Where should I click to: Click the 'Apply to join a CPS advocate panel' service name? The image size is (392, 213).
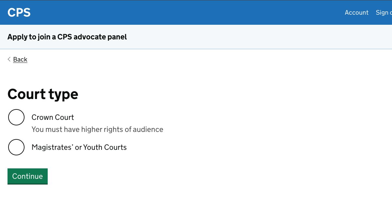tap(67, 37)
